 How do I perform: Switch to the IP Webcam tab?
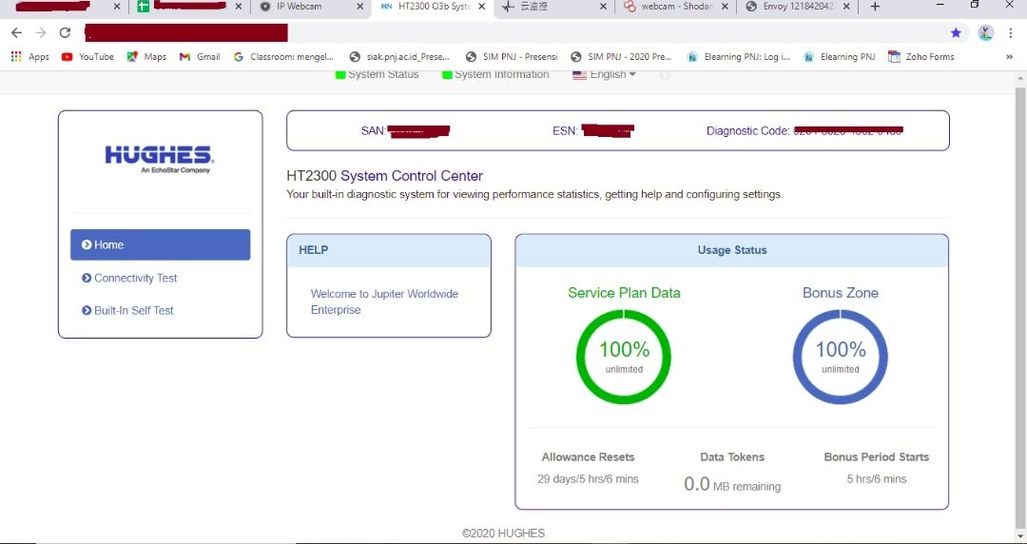pyautogui.click(x=304, y=7)
